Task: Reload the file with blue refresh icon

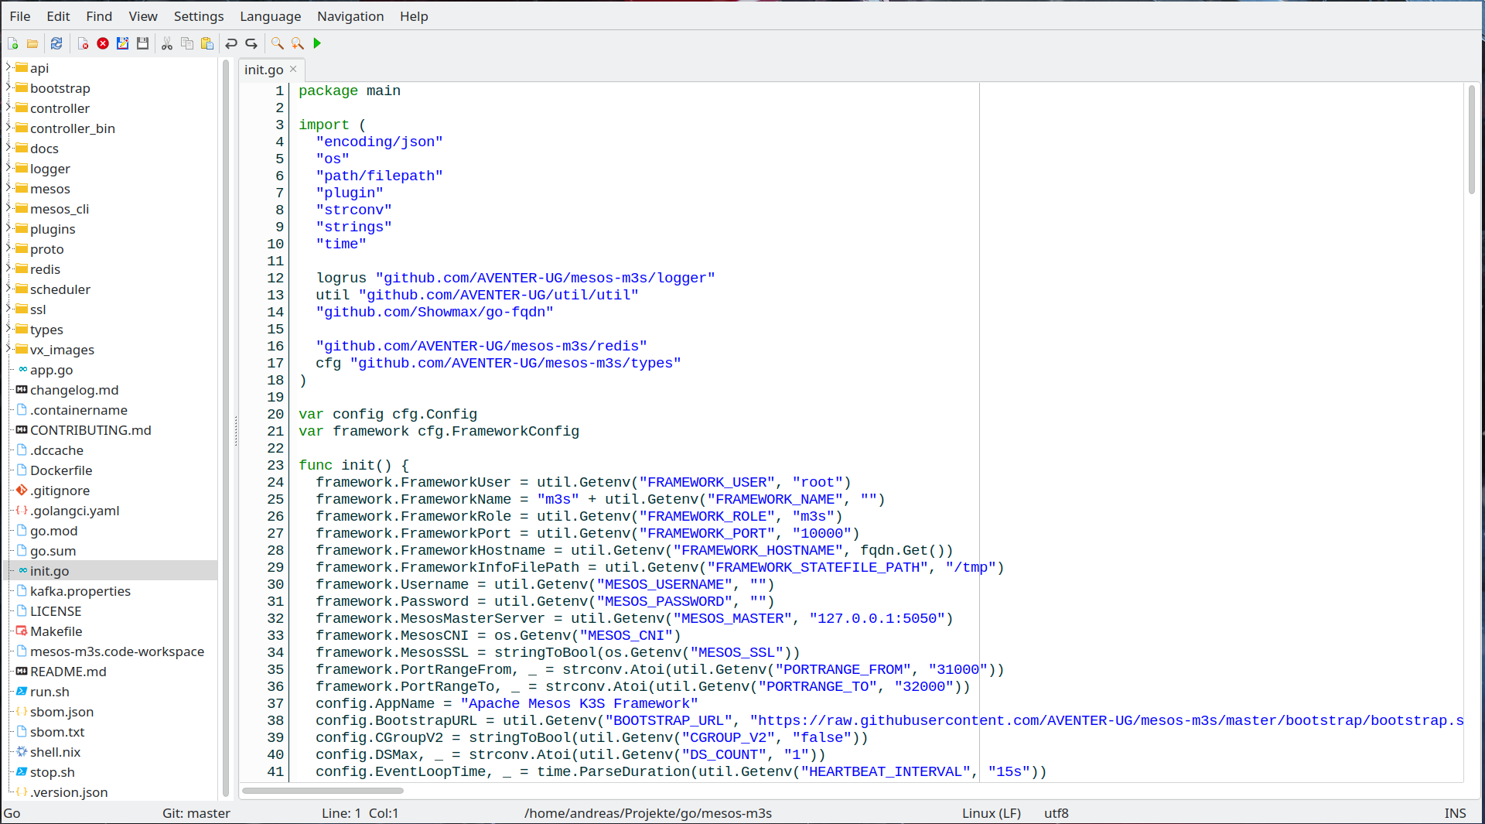Action: click(56, 44)
